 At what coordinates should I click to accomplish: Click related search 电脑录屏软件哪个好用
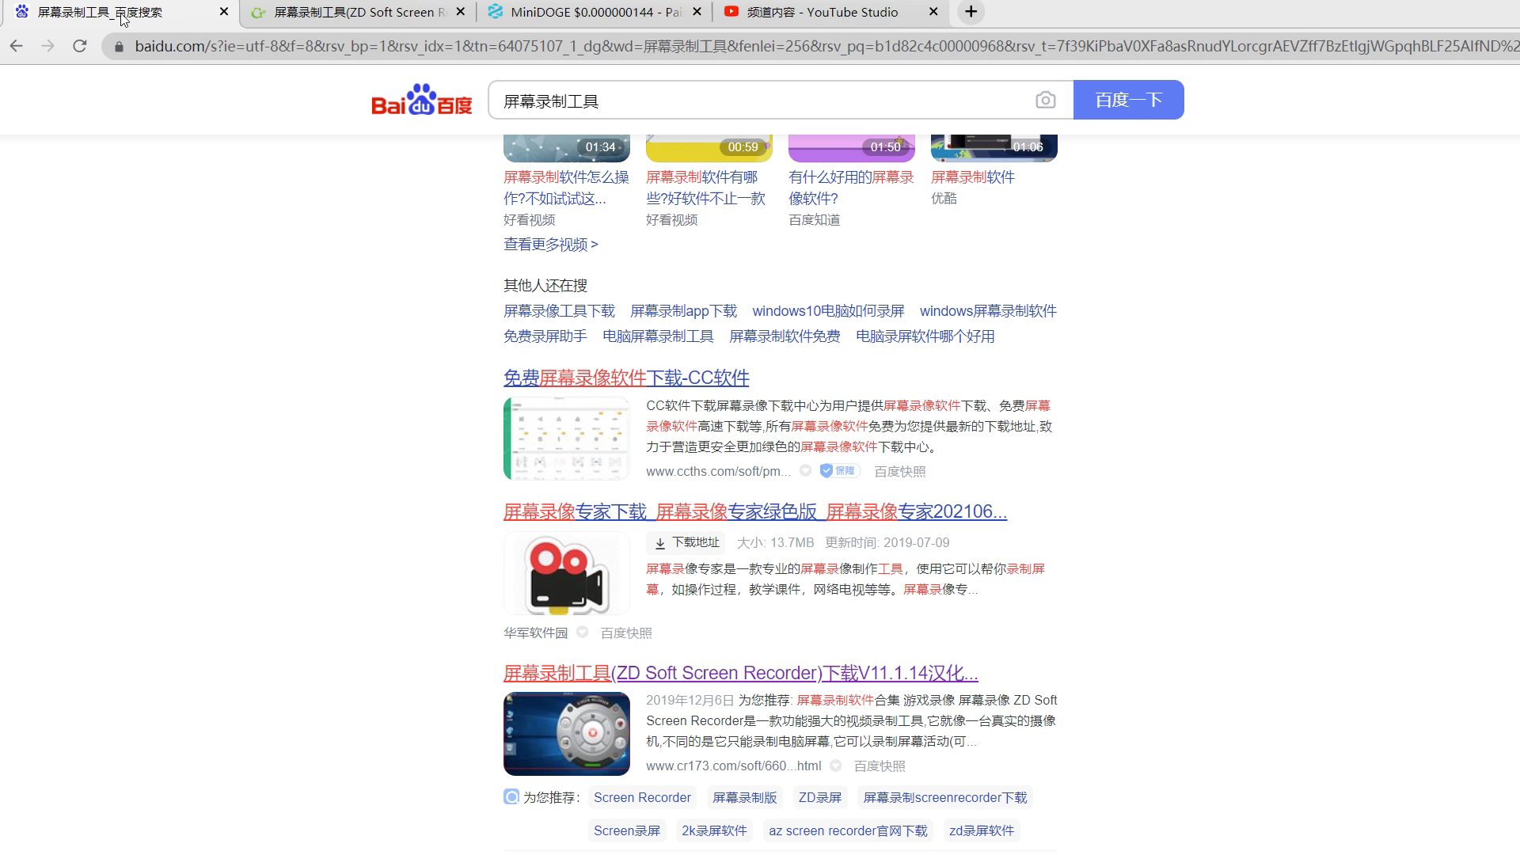(x=925, y=336)
